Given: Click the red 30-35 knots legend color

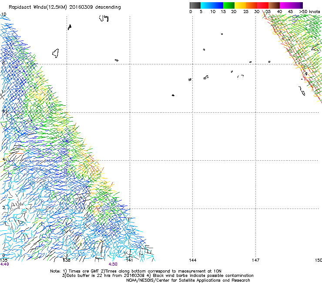Looking at the screenshot, I should (x=263, y=5).
